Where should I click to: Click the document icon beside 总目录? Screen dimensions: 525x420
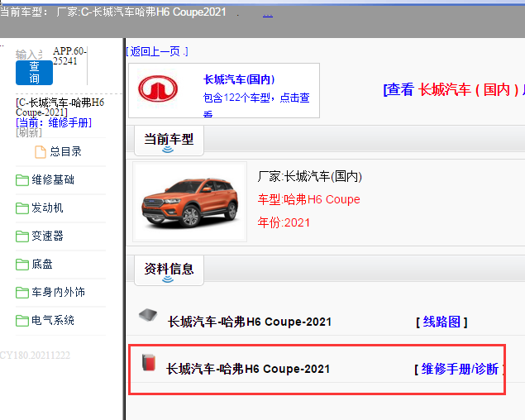[41, 152]
